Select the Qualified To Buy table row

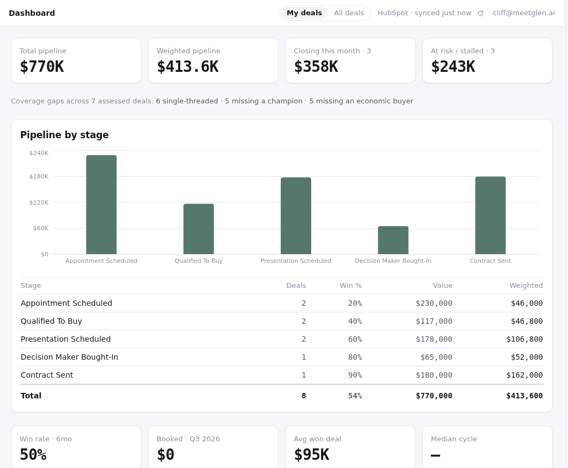pyautogui.click(x=282, y=321)
